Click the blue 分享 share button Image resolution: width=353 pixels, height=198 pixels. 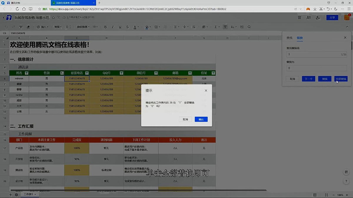pyautogui.click(x=332, y=18)
